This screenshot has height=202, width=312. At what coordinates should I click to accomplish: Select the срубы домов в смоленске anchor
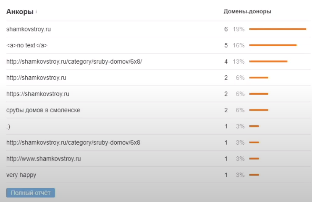[43, 110]
